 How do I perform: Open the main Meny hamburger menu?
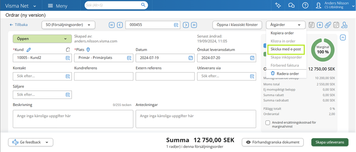[58, 6]
